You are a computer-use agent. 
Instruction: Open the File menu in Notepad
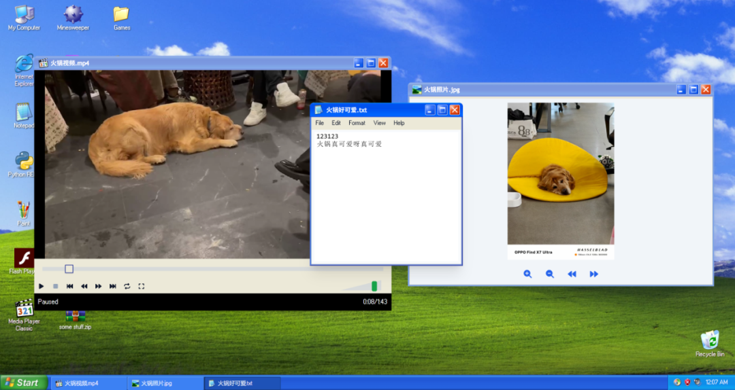pyautogui.click(x=320, y=123)
